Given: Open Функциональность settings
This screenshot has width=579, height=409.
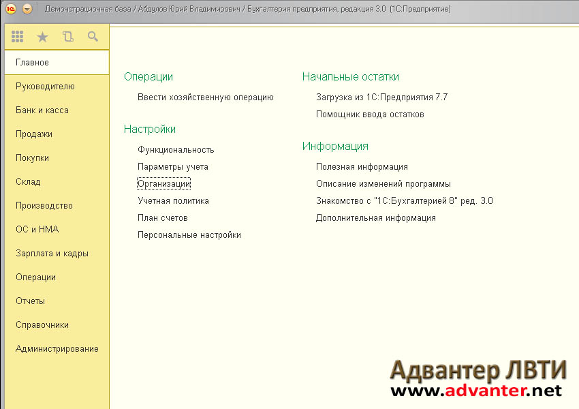Looking at the screenshot, I should [176, 150].
